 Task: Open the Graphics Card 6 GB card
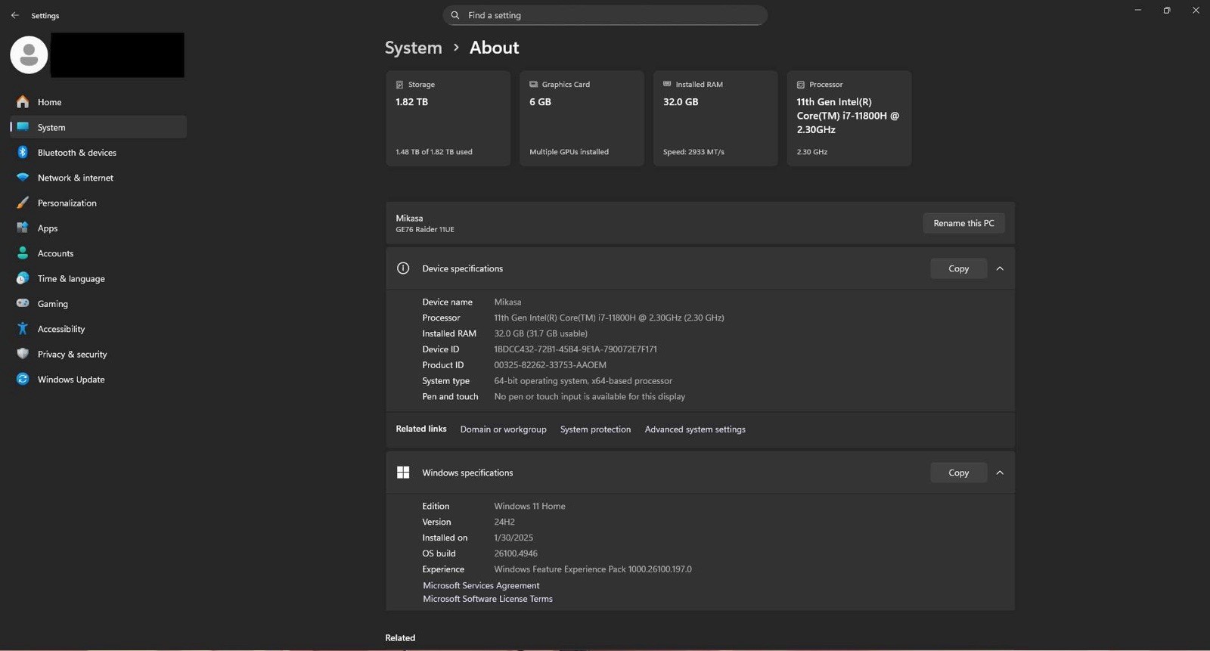tap(582, 119)
